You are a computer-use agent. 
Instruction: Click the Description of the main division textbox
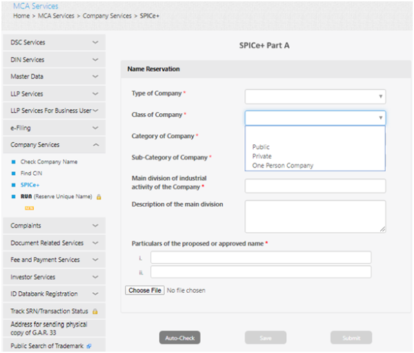click(315, 216)
